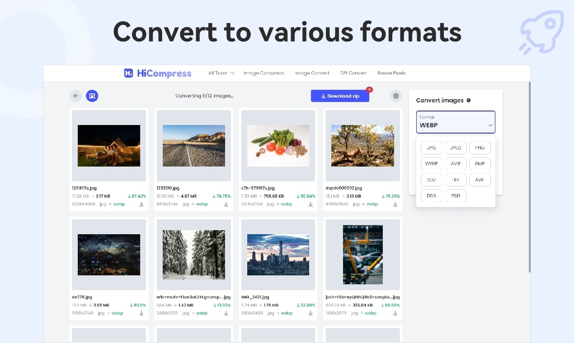Open the dv775.jpg dark city thumbnail
The height and width of the screenshot is (343, 574).
(109, 255)
